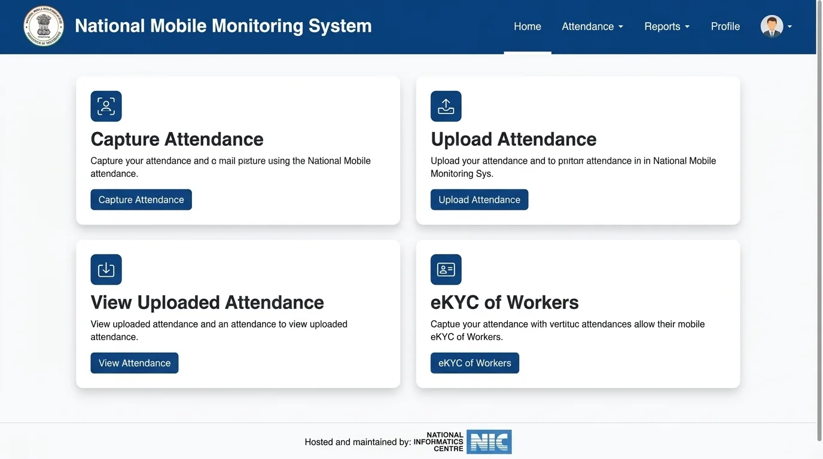Click the National Informatics Centre text in footer

438,442
